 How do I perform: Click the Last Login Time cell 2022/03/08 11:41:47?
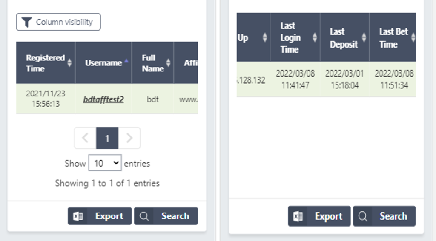coord(295,79)
